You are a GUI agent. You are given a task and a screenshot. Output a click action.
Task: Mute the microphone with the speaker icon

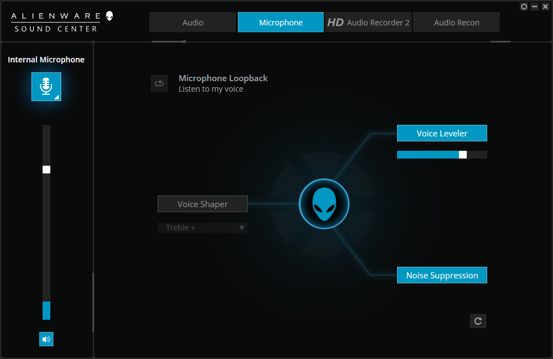tap(46, 339)
